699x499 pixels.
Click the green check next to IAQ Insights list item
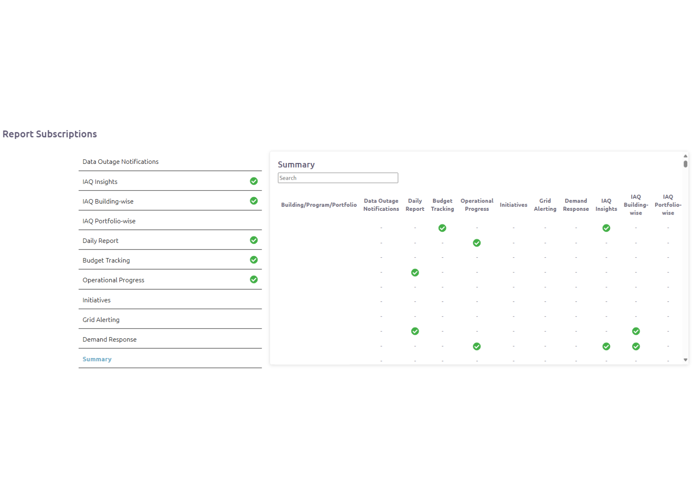coord(254,181)
